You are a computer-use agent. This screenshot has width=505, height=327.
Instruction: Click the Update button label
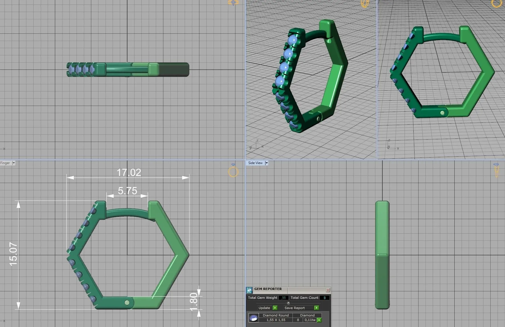264,308
